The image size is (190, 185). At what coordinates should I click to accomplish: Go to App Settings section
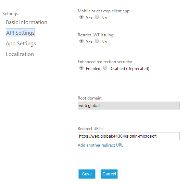[21, 44]
